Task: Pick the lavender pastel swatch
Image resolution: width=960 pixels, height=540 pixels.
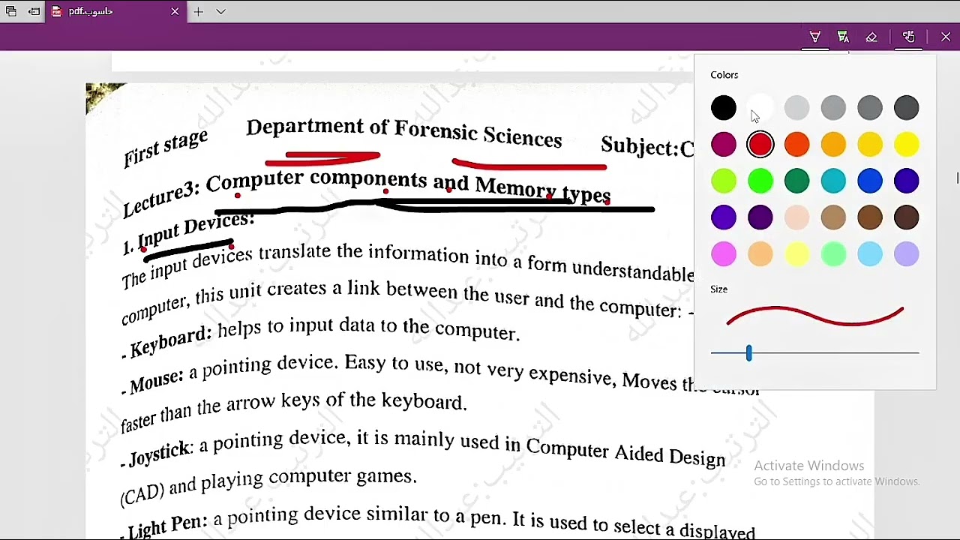Action: (907, 254)
